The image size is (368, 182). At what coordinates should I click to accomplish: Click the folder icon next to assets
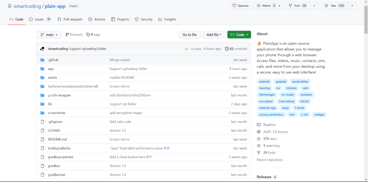(x=42, y=78)
